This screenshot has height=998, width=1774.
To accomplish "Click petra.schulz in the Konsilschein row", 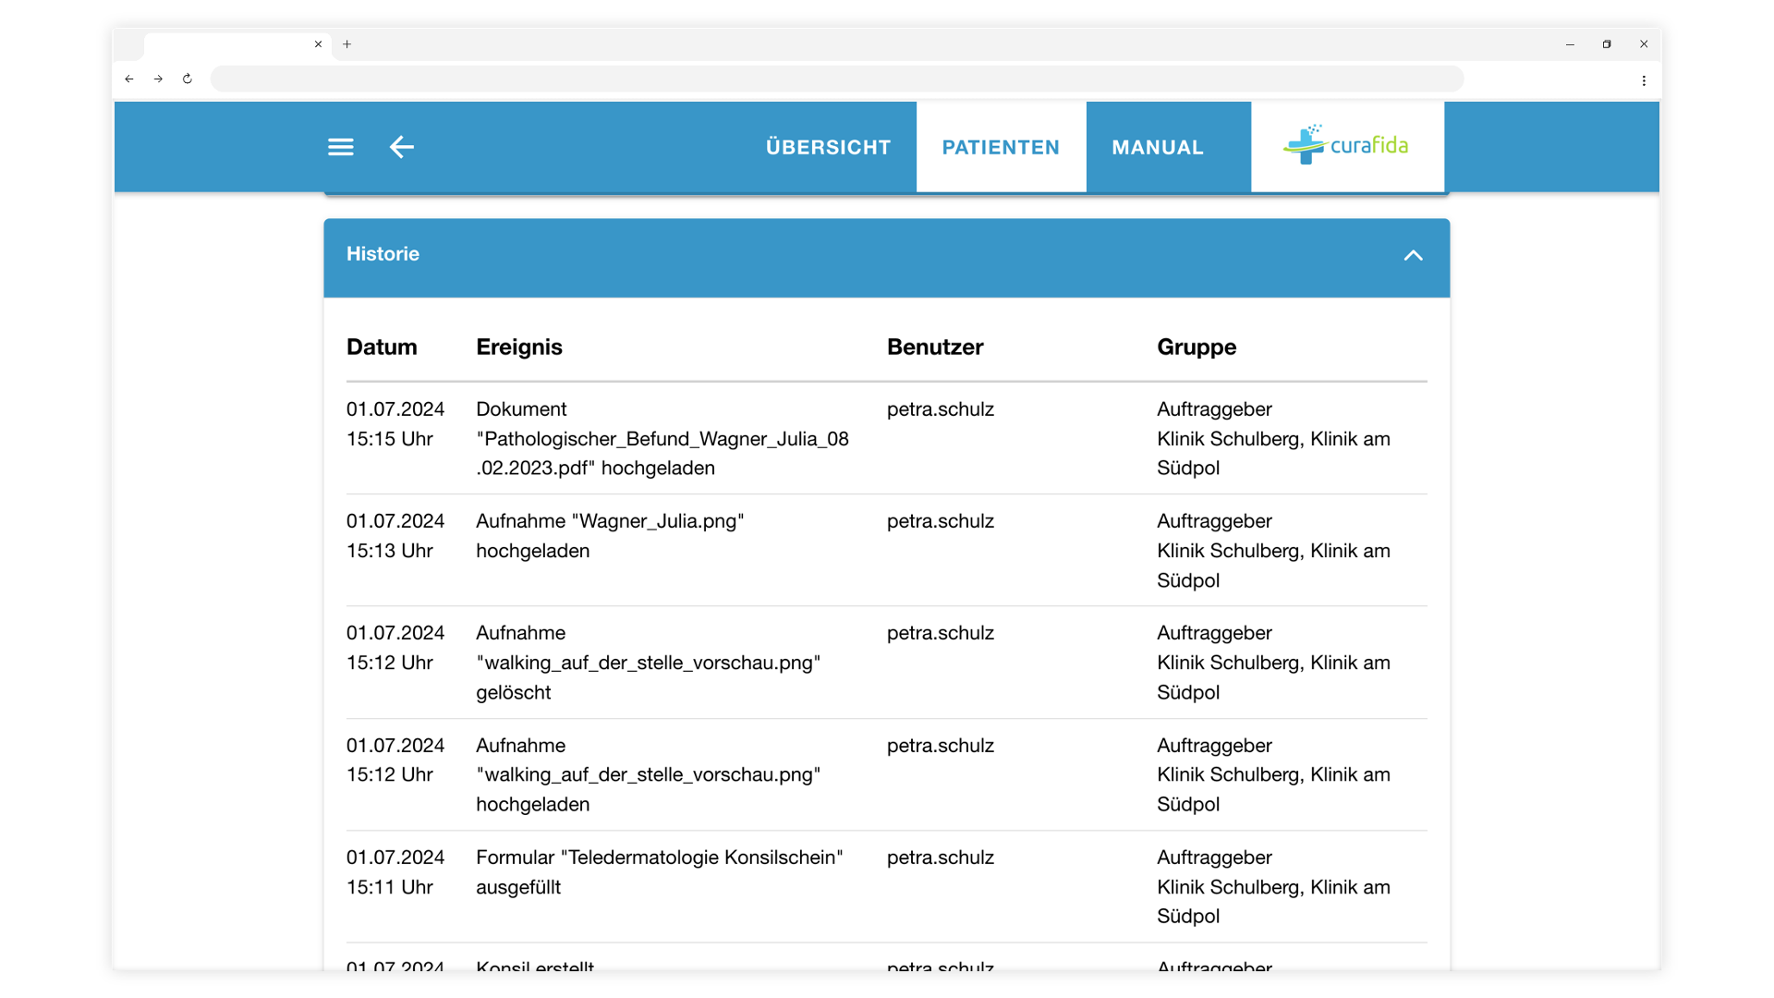I will pos(941,858).
